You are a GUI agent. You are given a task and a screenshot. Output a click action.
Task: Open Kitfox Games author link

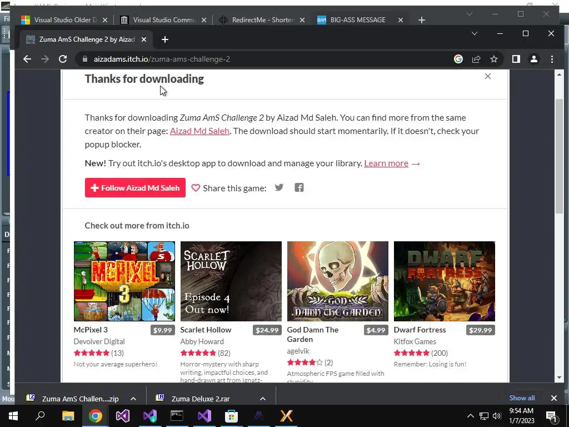tap(415, 342)
